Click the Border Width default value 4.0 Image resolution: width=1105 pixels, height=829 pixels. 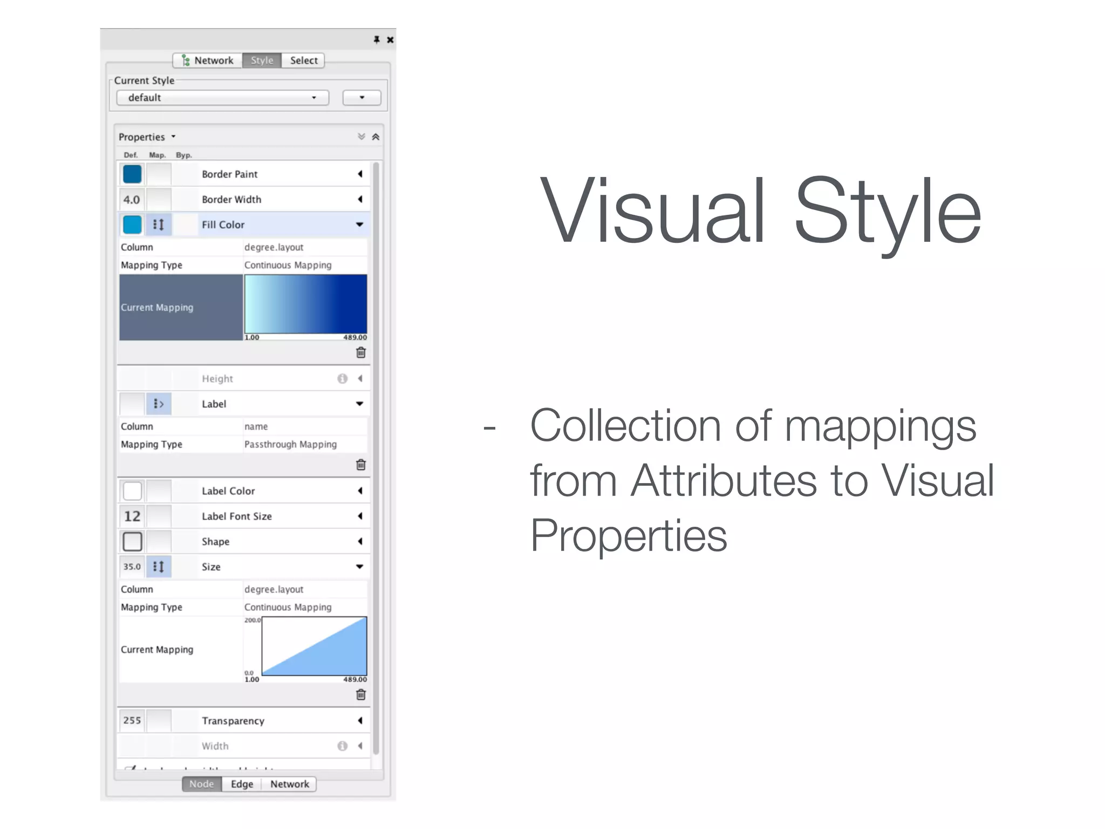[x=132, y=200]
